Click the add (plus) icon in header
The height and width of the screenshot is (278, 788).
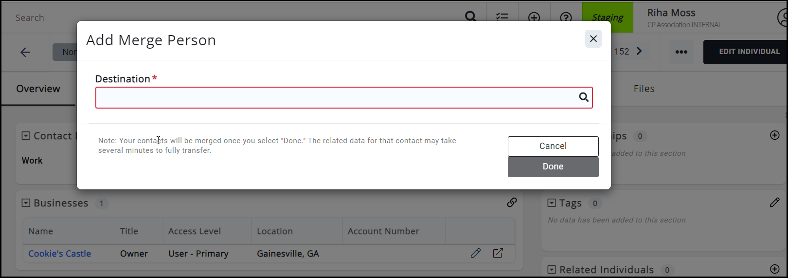[x=534, y=18]
